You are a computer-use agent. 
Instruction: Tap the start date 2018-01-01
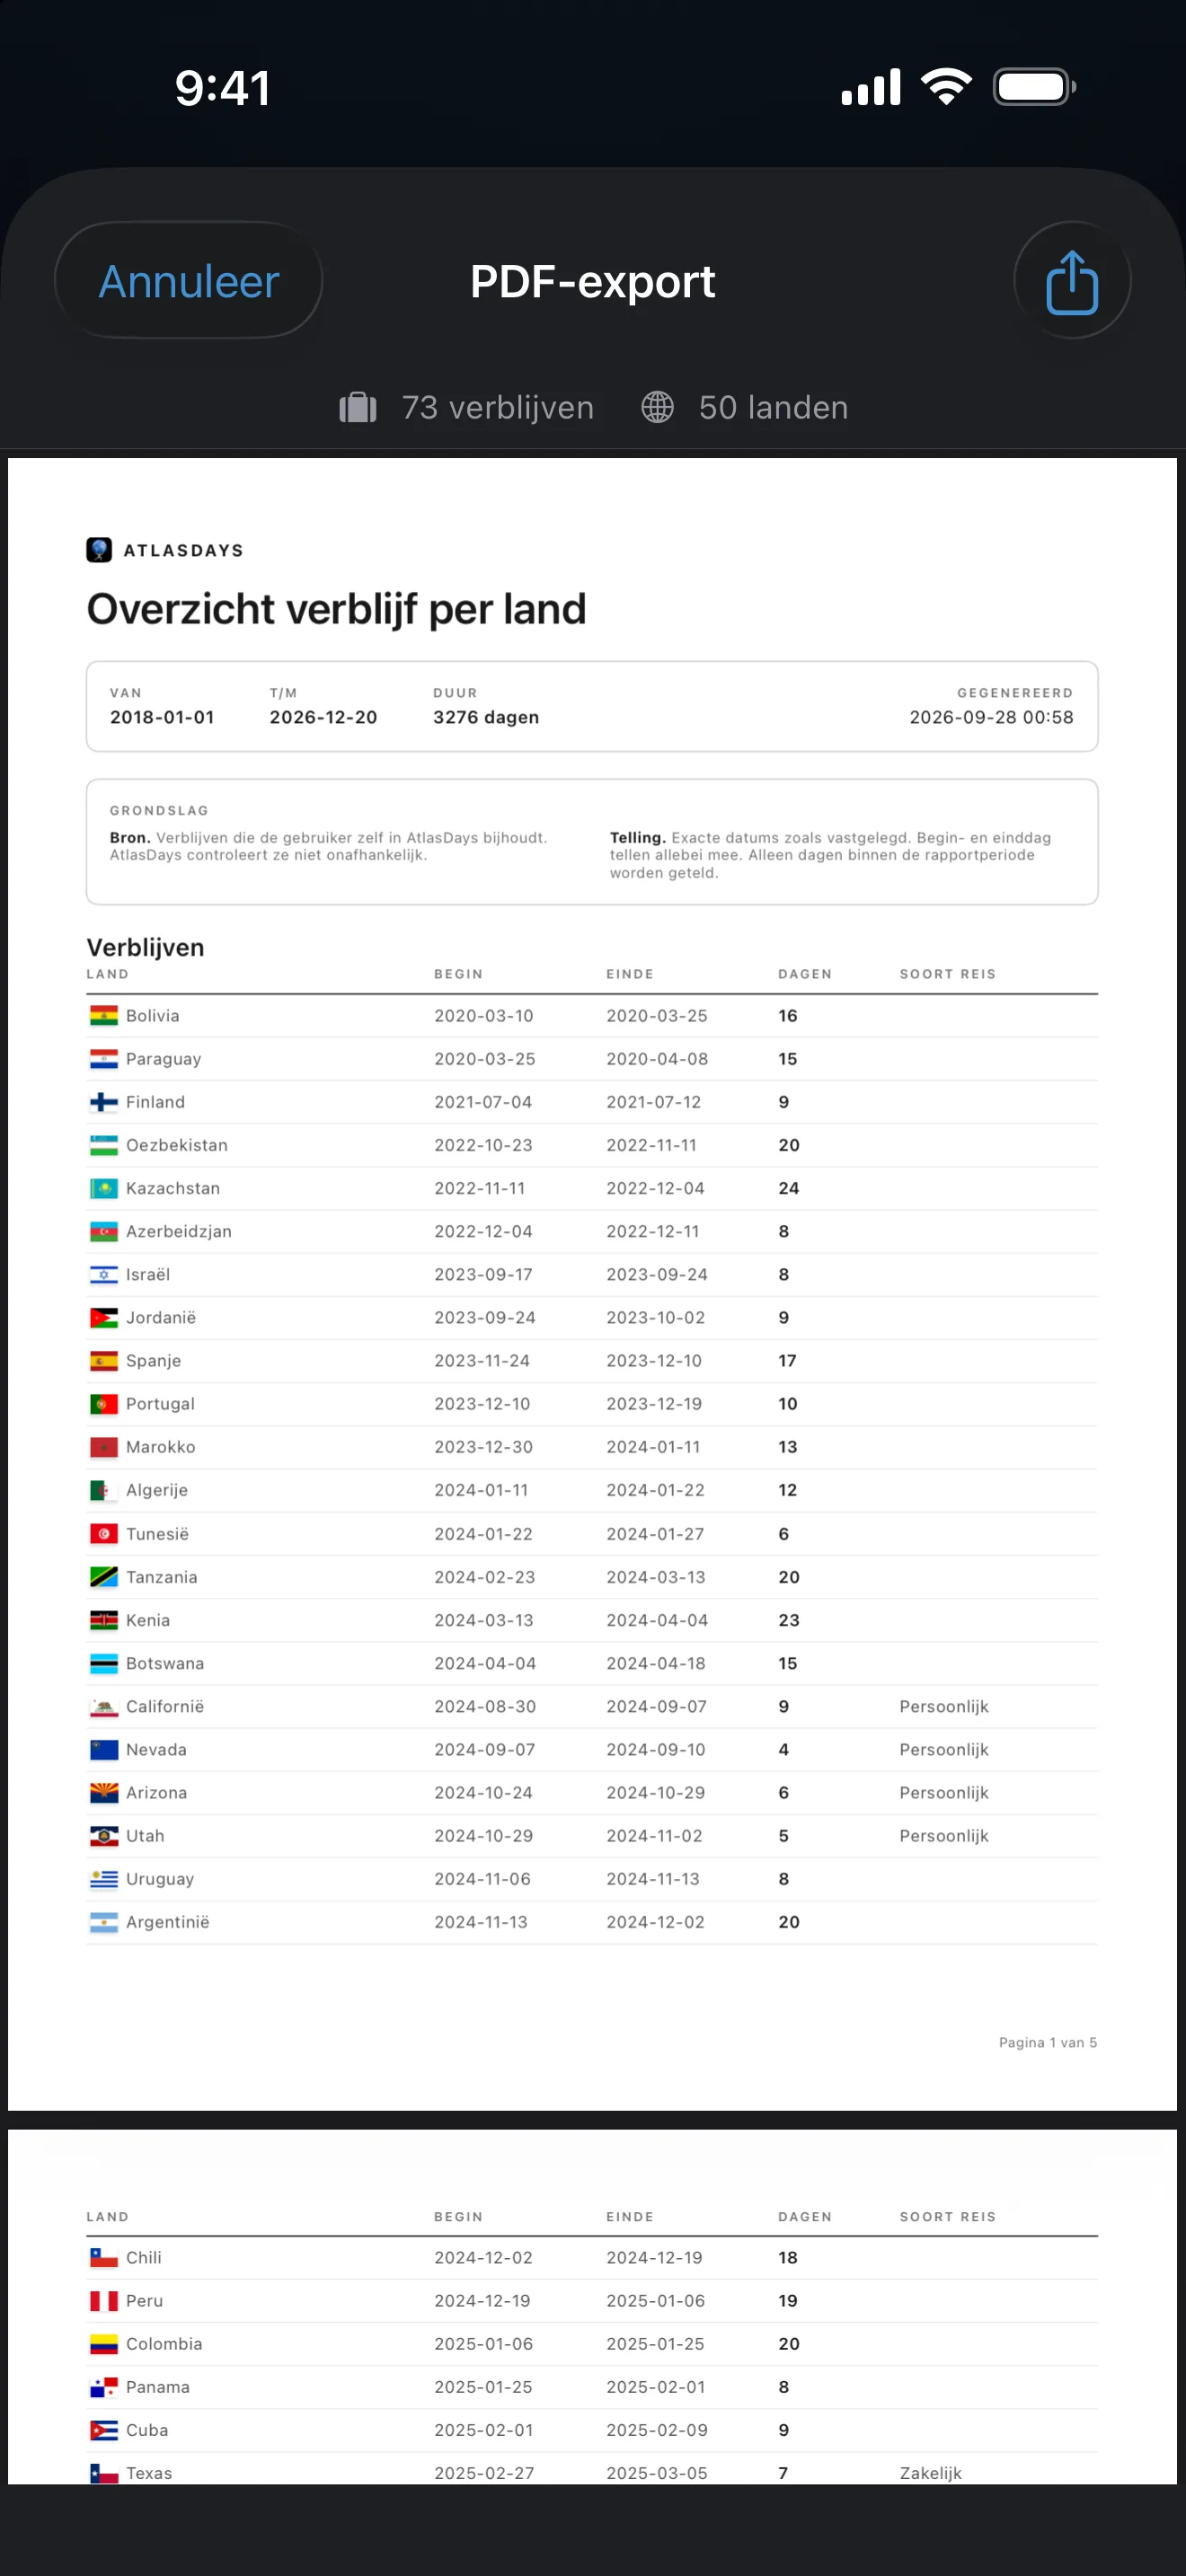(162, 717)
